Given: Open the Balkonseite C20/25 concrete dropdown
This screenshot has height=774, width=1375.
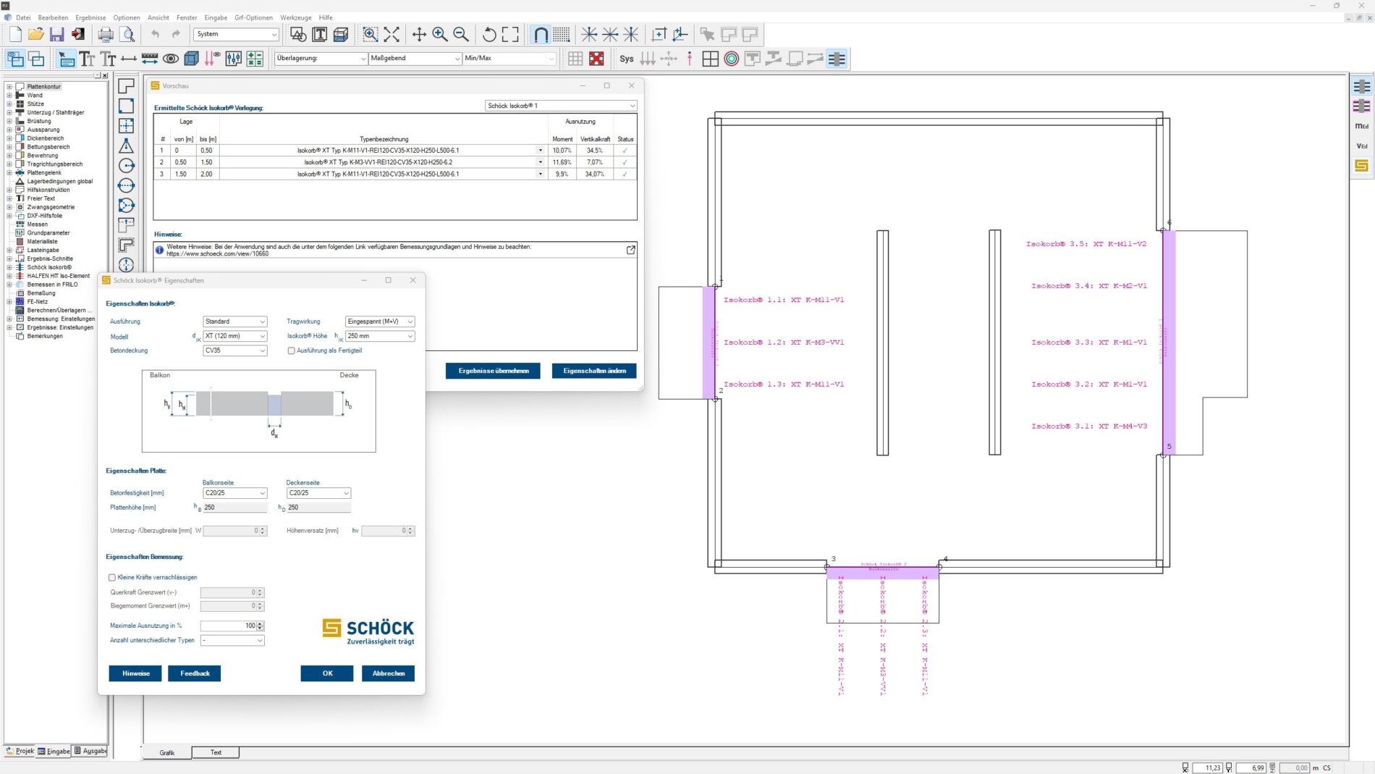Looking at the screenshot, I should click(235, 493).
